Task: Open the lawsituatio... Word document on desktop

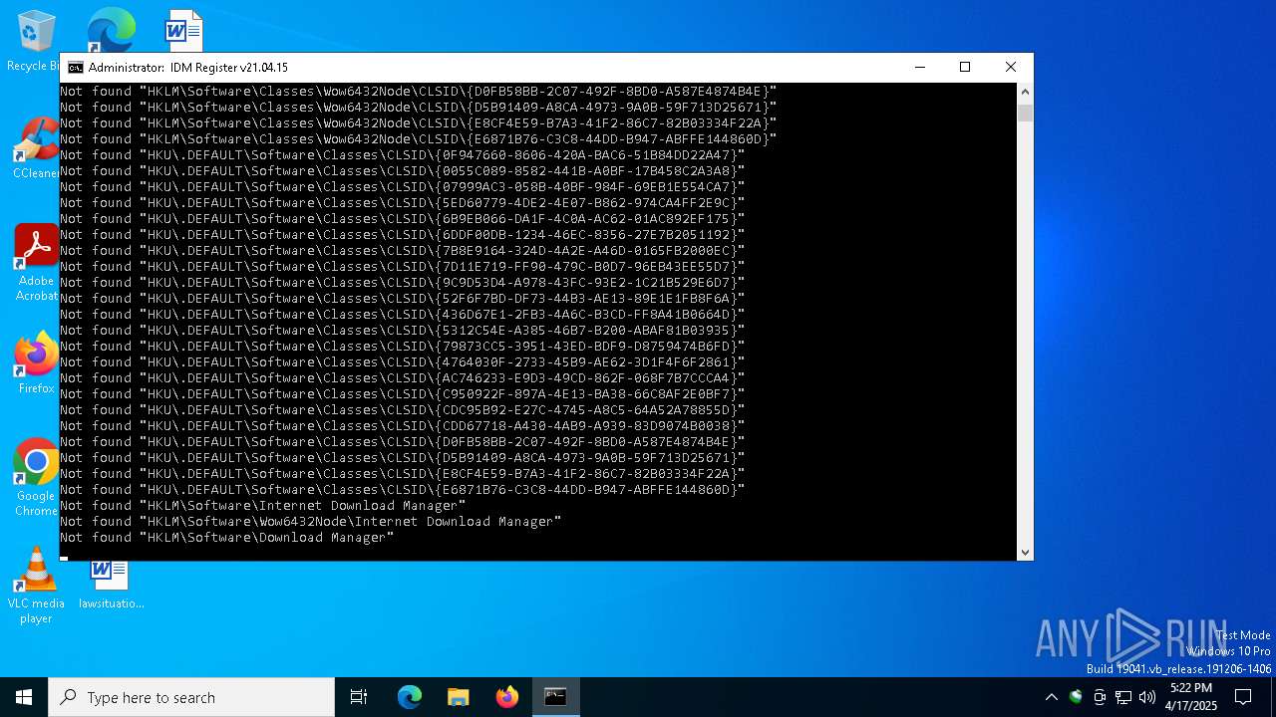Action: tap(111, 584)
